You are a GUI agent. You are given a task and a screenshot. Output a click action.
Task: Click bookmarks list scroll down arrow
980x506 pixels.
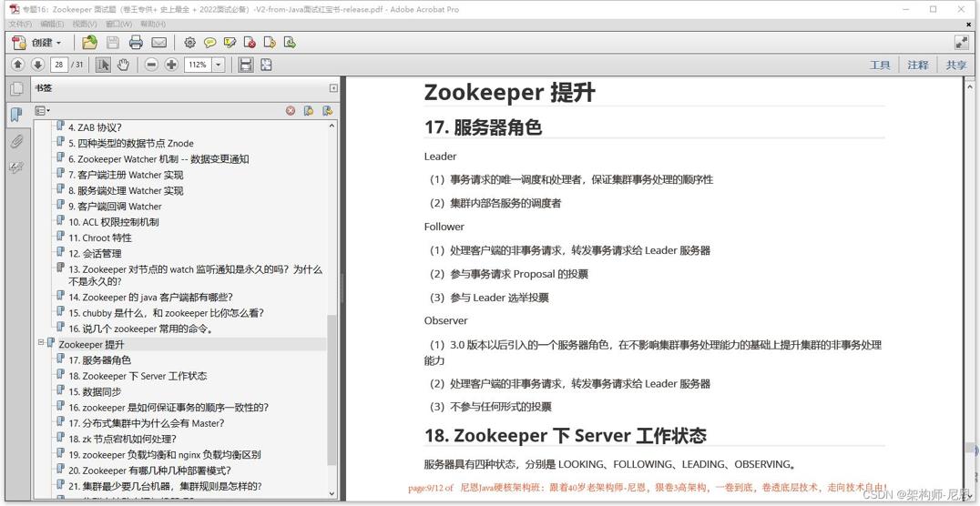[332, 493]
